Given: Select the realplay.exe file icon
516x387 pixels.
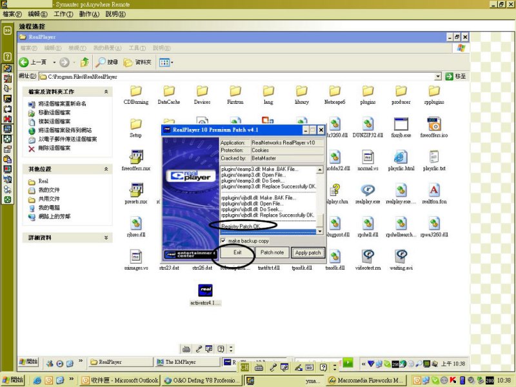Looking at the screenshot, I should tap(368, 190).
